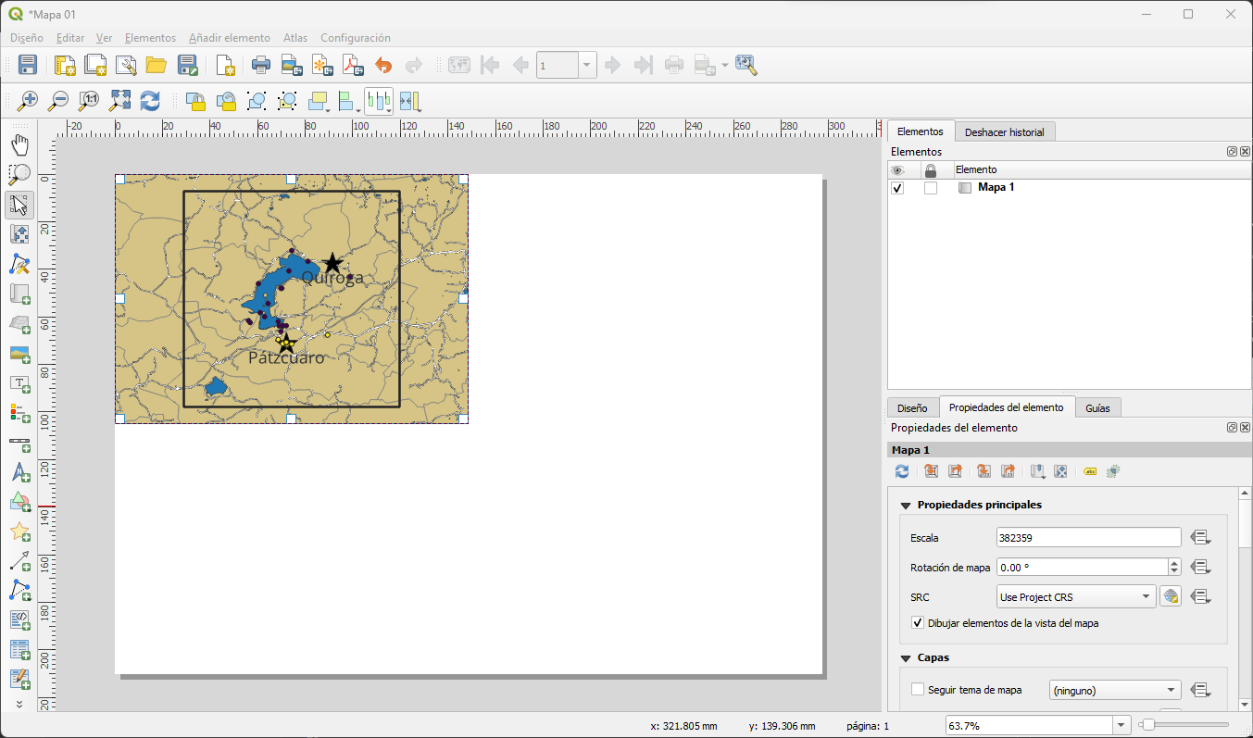Add a text label item
Screen dimensions: 1253x738
click(x=19, y=383)
